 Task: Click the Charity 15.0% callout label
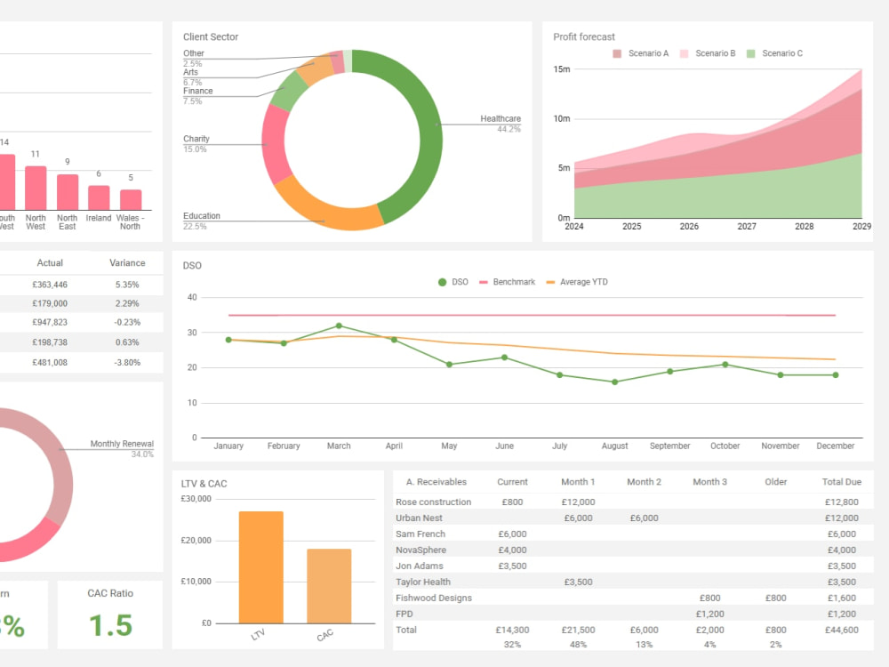pyautogui.click(x=196, y=143)
